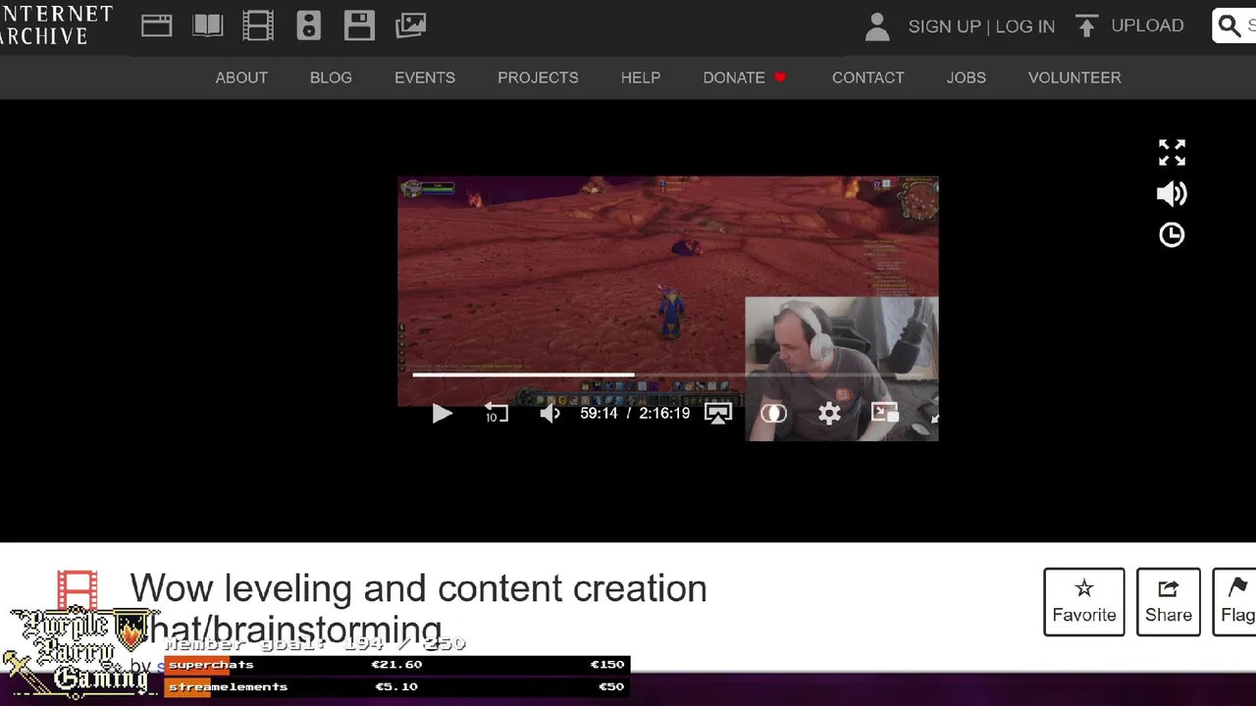
Task: Open the PROJECTS menu item
Action: (538, 77)
